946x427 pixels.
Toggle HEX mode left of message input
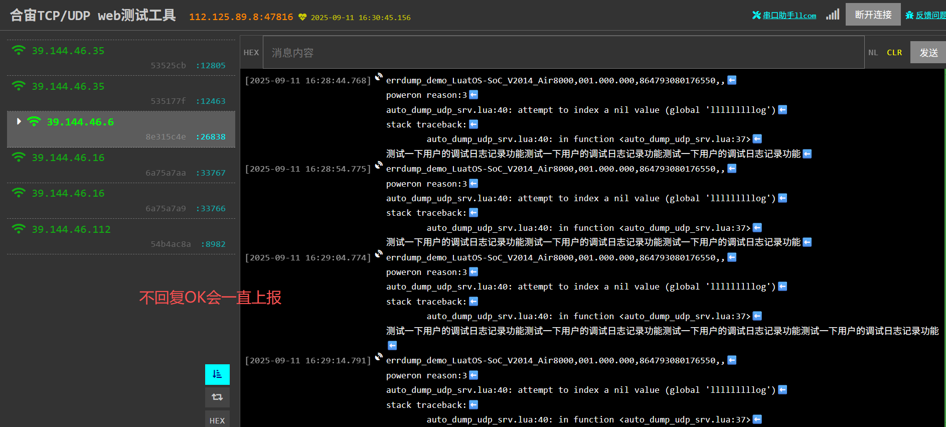click(251, 53)
